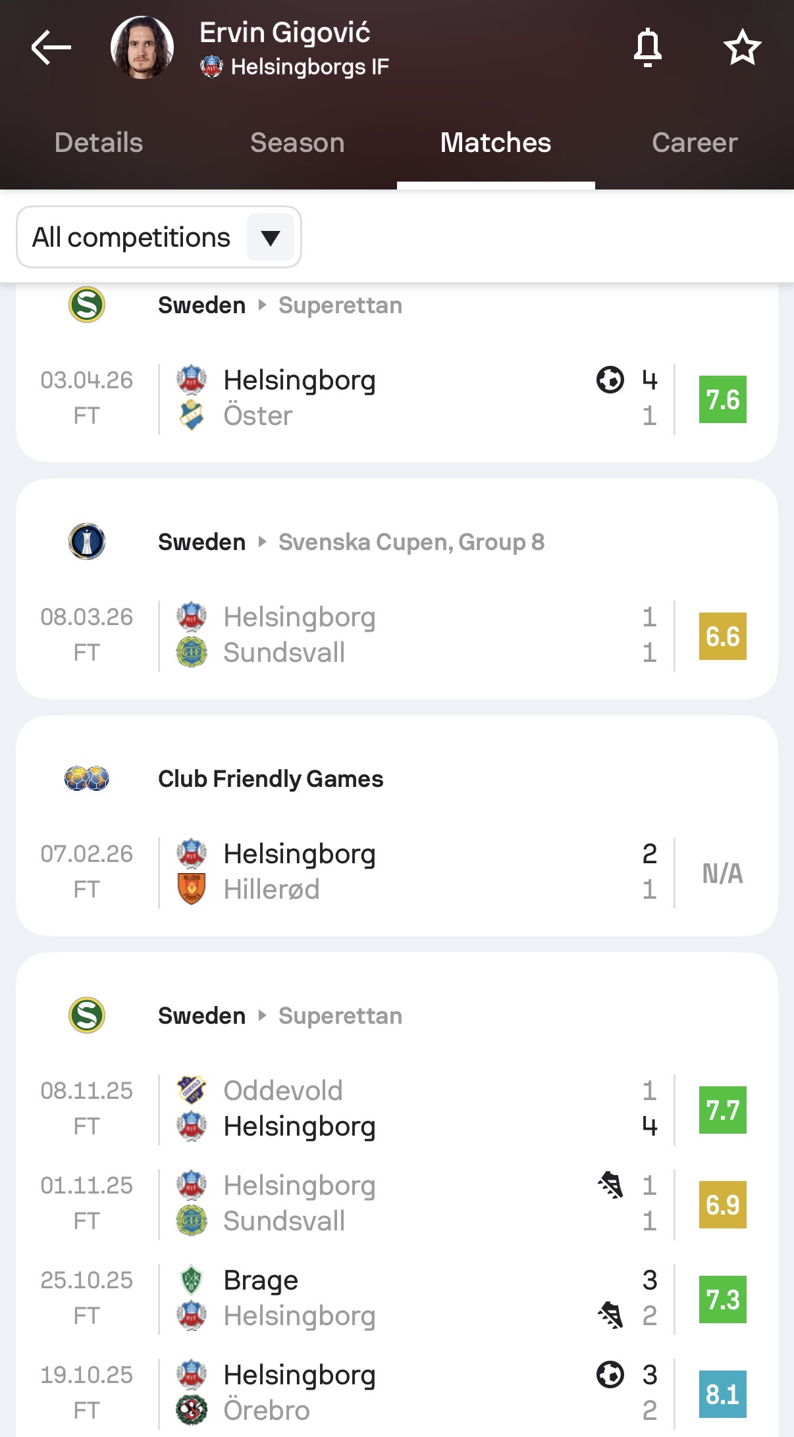Screen dimensions: 794x1437
Task: Toggle the favorite star icon
Action: (742, 47)
